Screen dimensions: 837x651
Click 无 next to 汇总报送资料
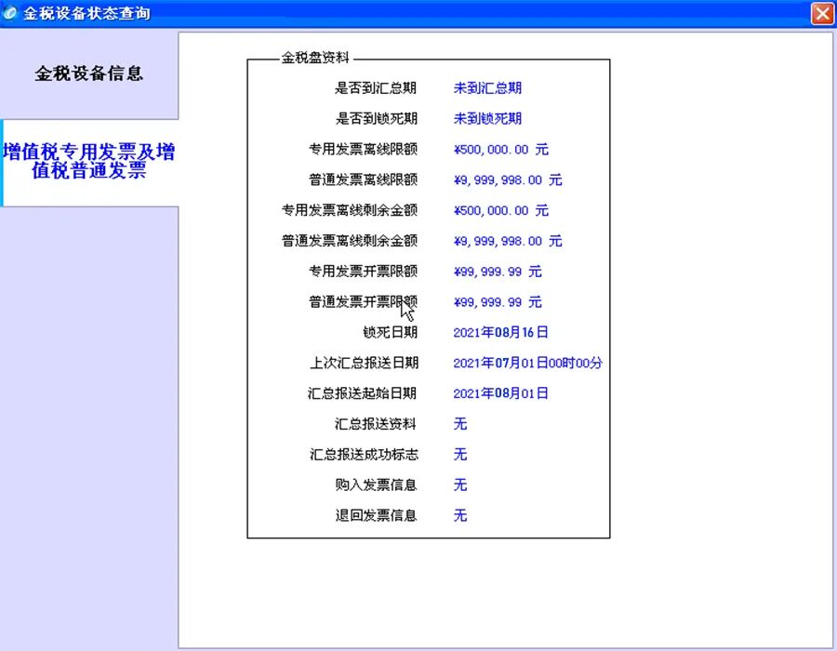tap(459, 424)
